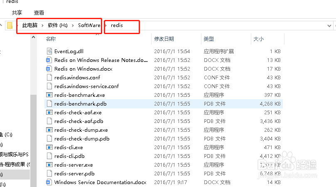Image resolution: width=336 pixels, height=187 pixels.
Task: Click the redis-server.pdb file icon
Action: 49,173
